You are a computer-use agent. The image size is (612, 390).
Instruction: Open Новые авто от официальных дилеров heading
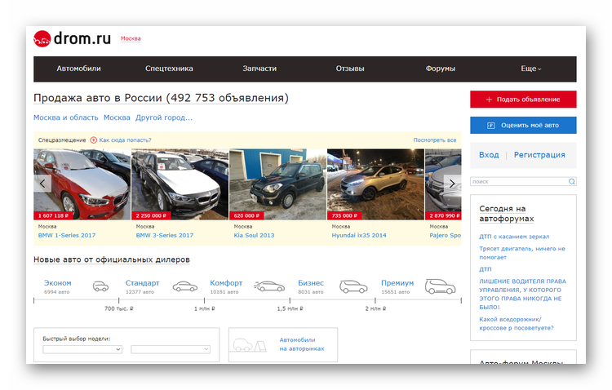112,259
